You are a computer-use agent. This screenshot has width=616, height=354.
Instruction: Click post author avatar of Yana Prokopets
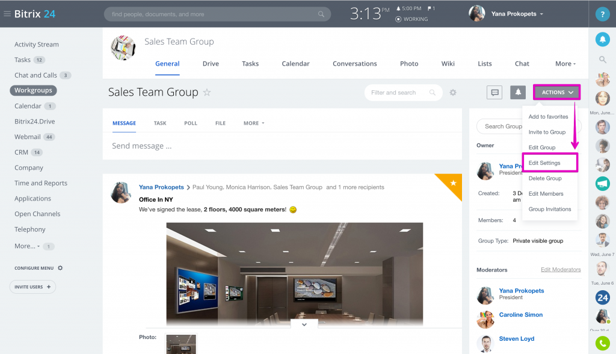point(120,192)
